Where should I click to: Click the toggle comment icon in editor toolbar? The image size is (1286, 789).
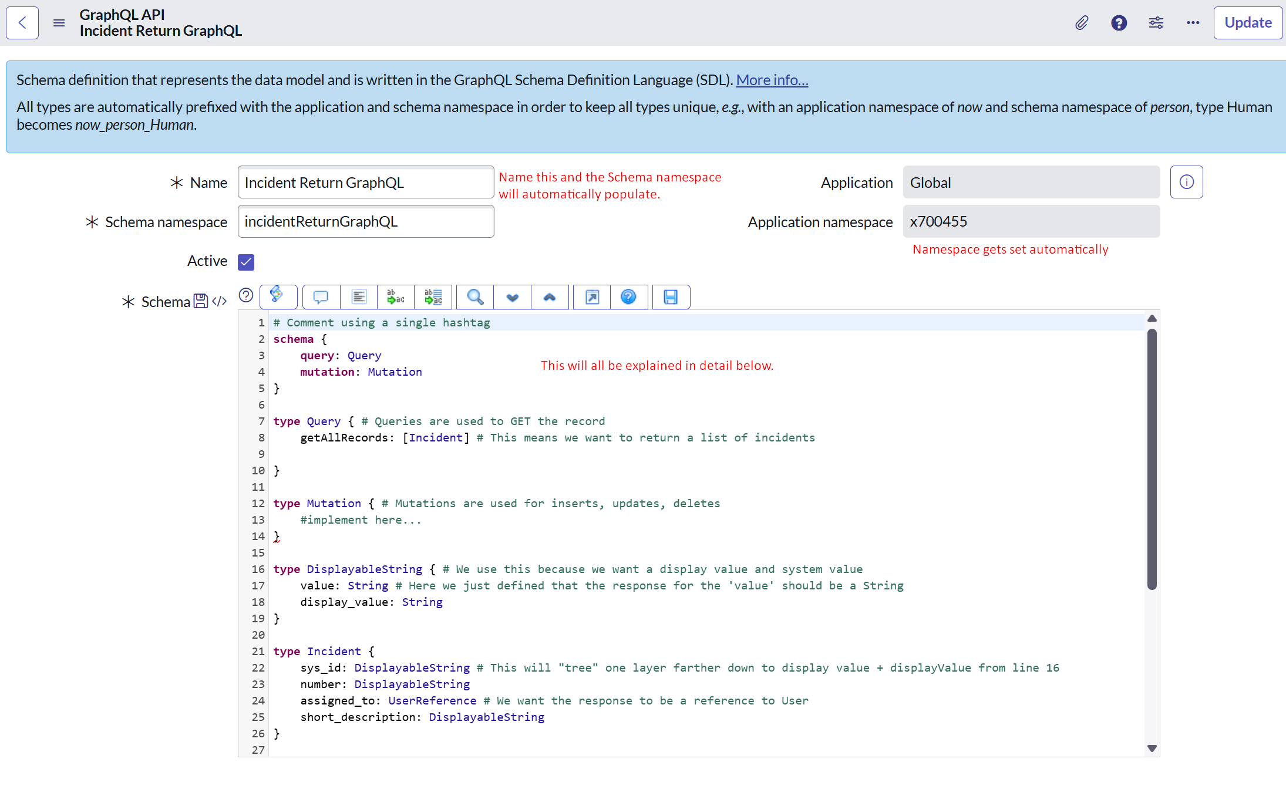coord(321,297)
